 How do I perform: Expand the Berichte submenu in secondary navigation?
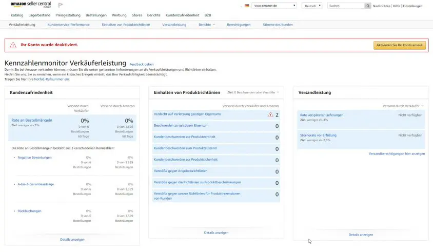pos(207,25)
